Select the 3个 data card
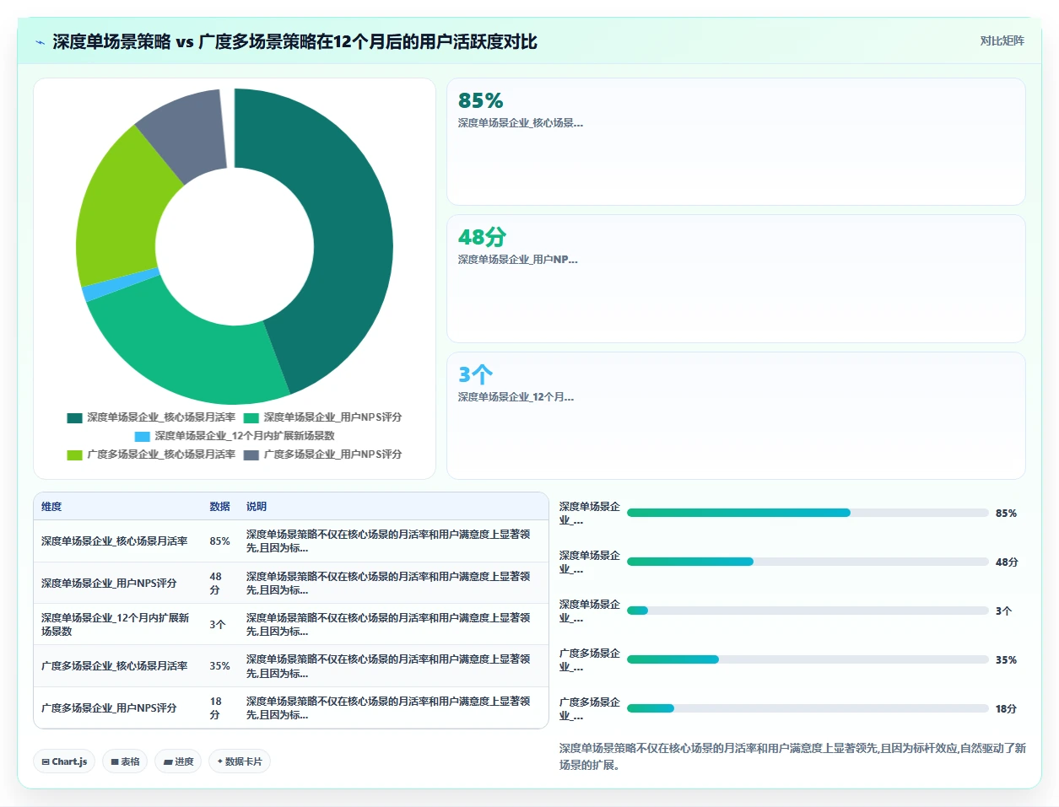The width and height of the screenshot is (1059, 807). (736, 416)
